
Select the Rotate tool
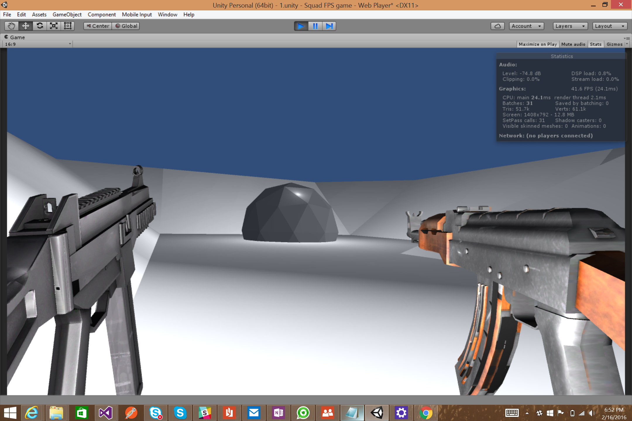(40, 26)
